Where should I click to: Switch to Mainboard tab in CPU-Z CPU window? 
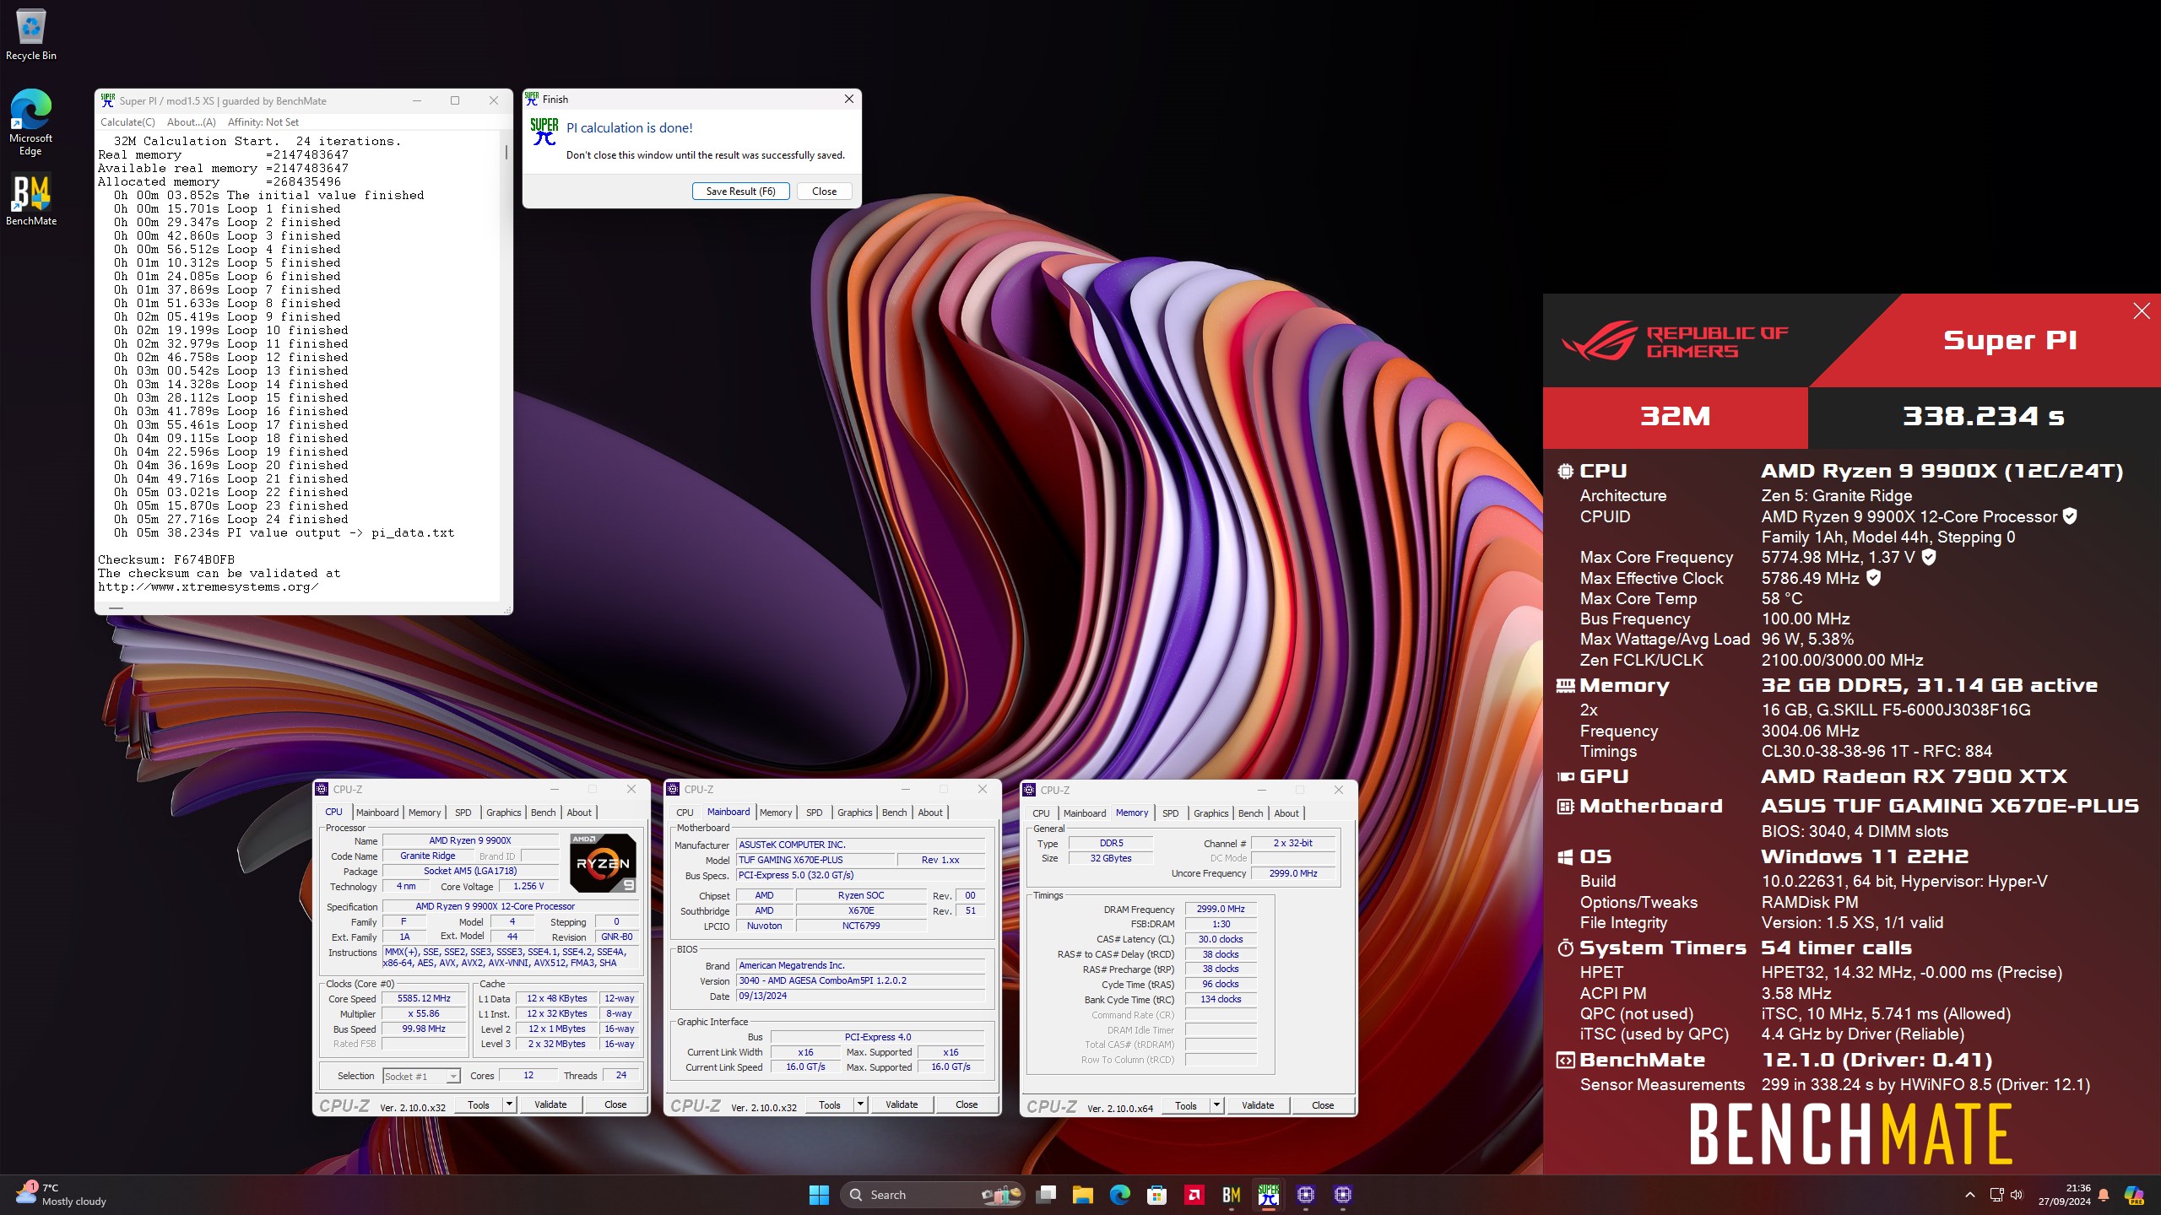[x=377, y=813]
